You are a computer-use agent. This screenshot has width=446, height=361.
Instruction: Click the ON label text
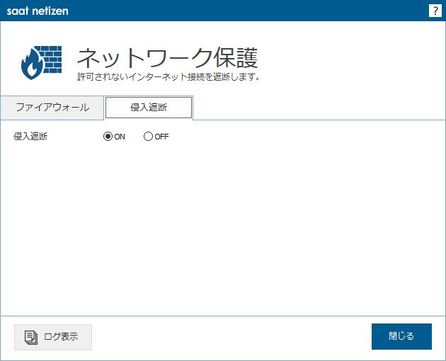(x=120, y=137)
